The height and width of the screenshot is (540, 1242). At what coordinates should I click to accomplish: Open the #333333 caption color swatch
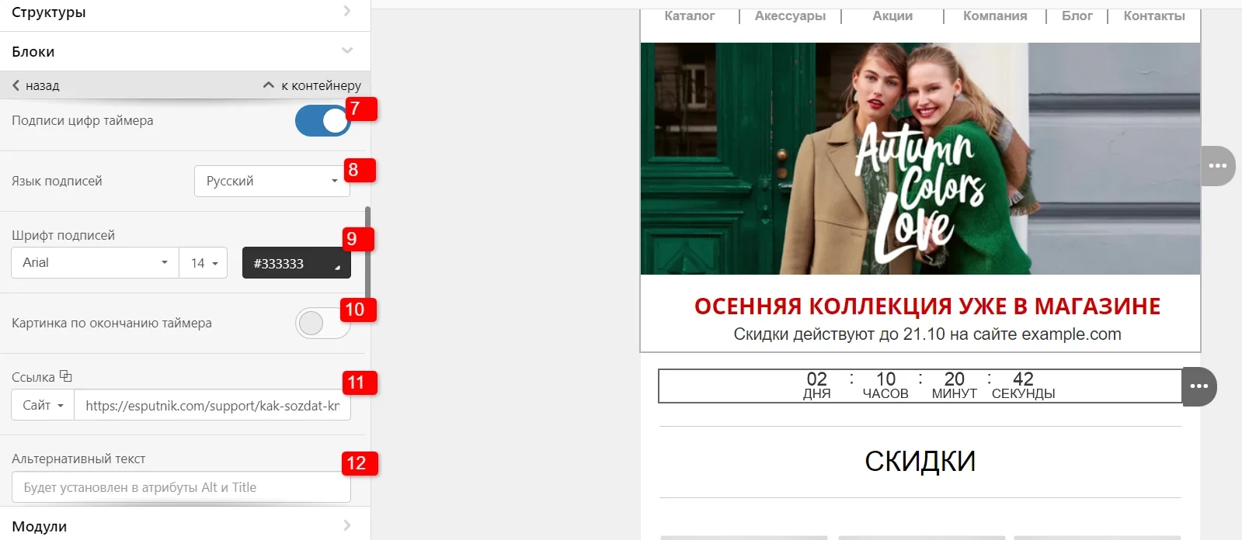[x=297, y=263]
